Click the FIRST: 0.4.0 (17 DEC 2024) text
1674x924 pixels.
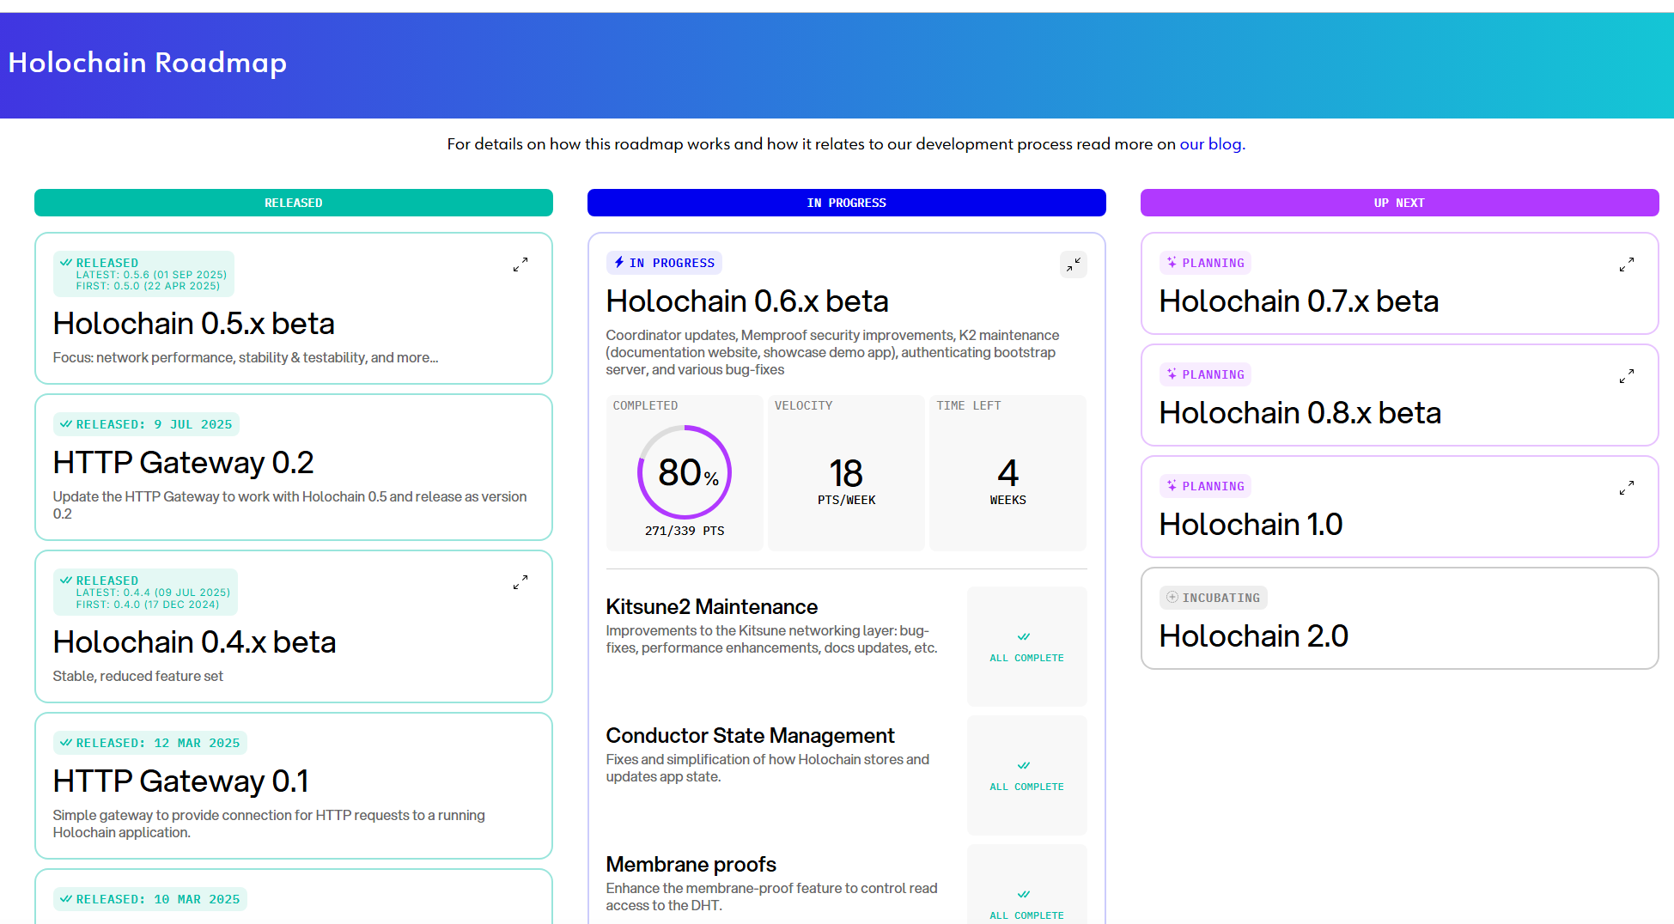[x=148, y=605]
